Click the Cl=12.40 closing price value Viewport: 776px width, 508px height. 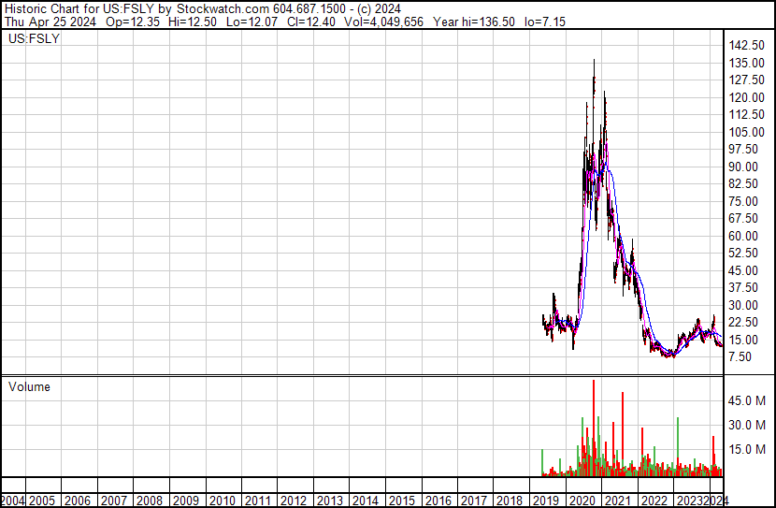pos(311,22)
